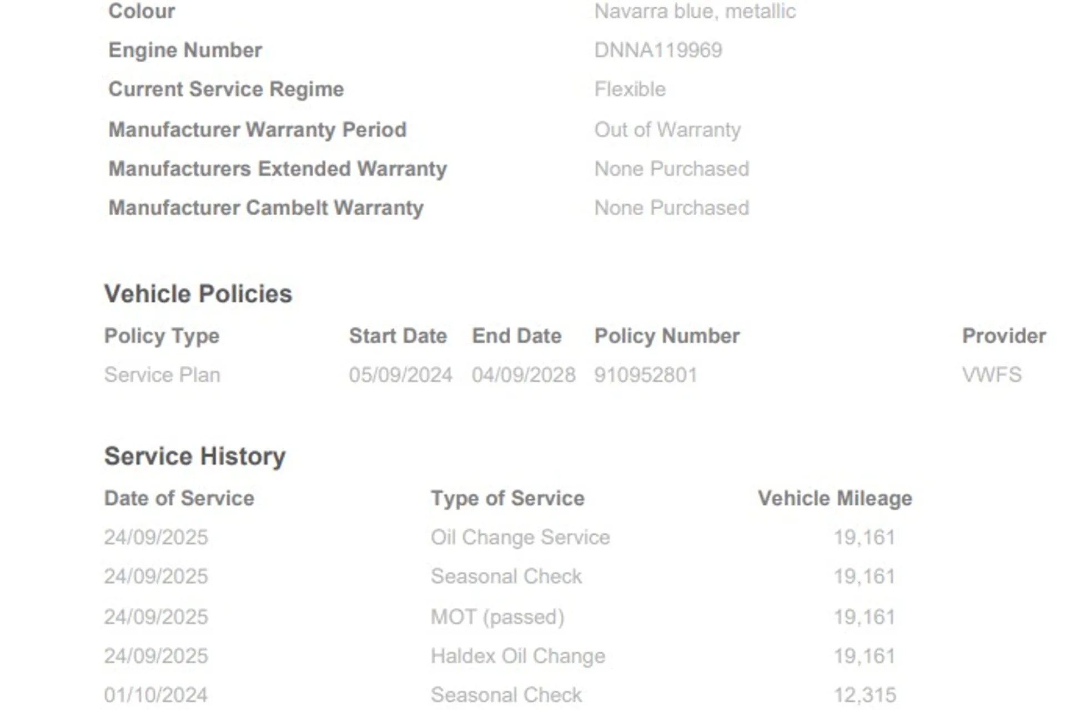The height and width of the screenshot is (710, 1066).
Task: Click the Engine Number value DNNA119969
Action: pos(658,50)
